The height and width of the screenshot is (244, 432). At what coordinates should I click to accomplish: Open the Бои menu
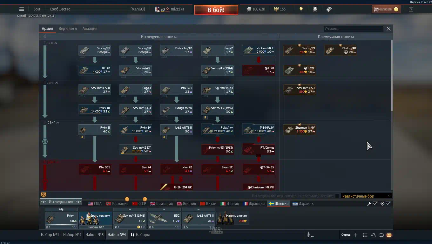[x=37, y=9]
